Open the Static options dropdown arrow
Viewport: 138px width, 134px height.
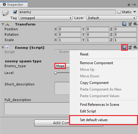pos(135,12)
